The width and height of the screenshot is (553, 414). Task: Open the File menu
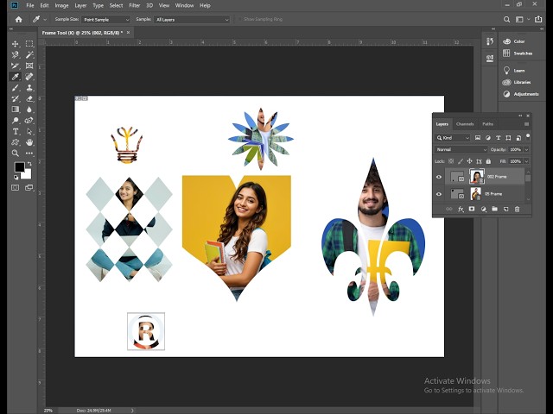[x=30, y=5]
